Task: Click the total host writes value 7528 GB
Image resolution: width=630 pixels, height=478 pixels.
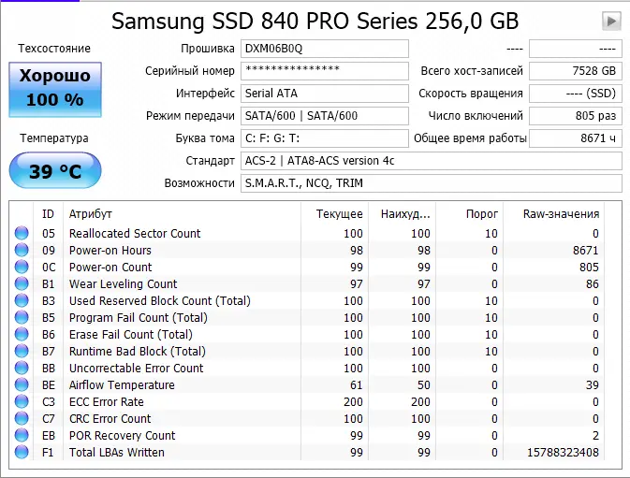Action: pos(575,71)
